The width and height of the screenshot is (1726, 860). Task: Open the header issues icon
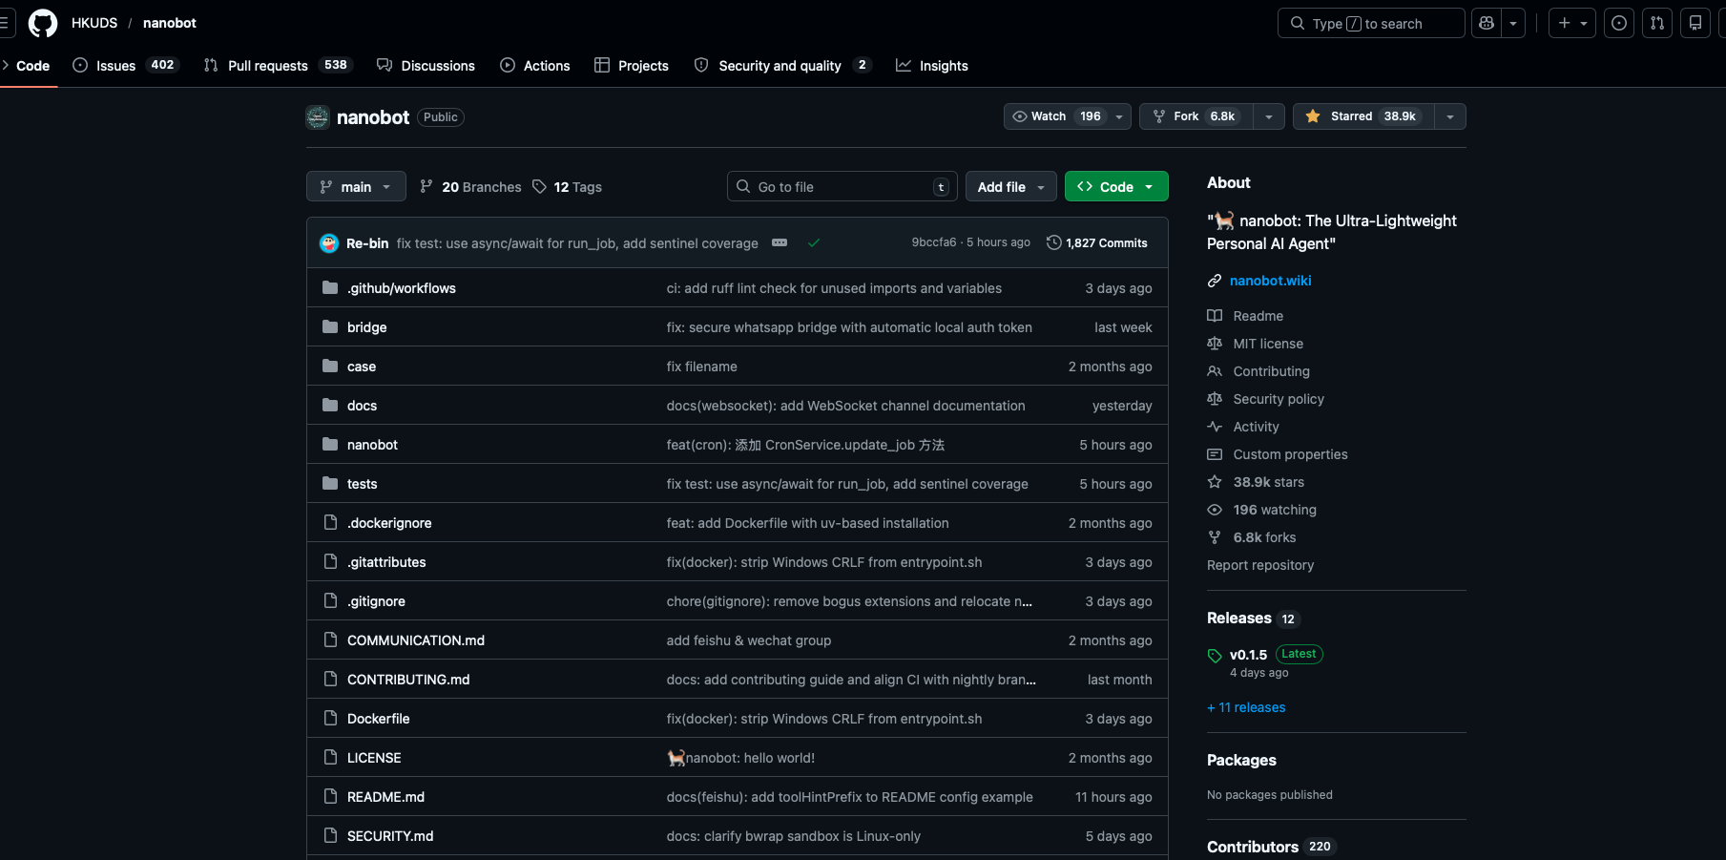1619,23
